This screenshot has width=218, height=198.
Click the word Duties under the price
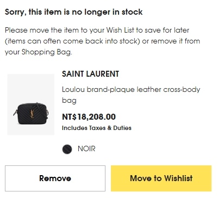click(122, 128)
